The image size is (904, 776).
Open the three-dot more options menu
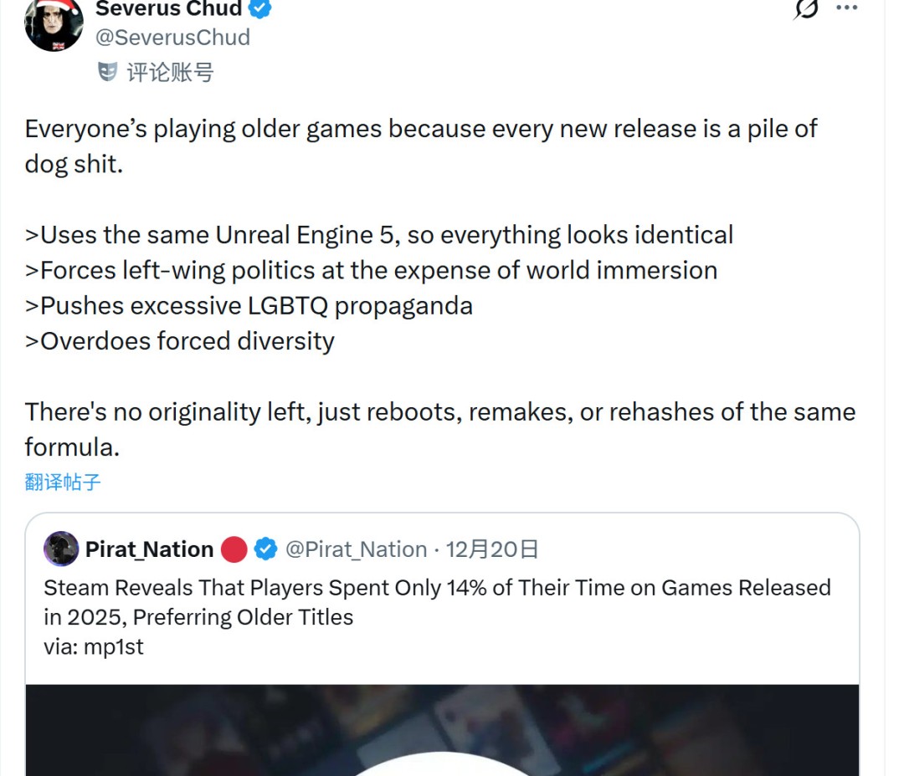847,8
